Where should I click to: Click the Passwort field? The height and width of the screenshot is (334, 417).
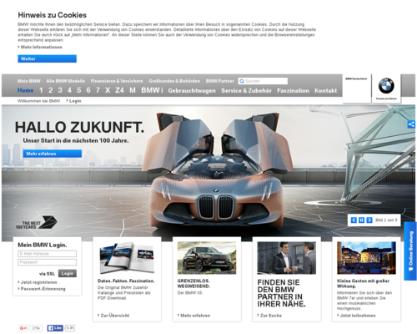(x=48, y=262)
